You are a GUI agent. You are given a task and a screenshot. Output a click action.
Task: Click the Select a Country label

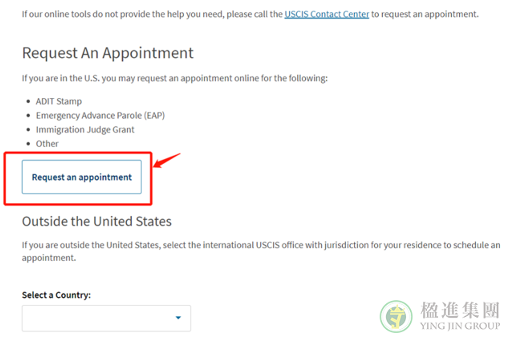[56, 295]
